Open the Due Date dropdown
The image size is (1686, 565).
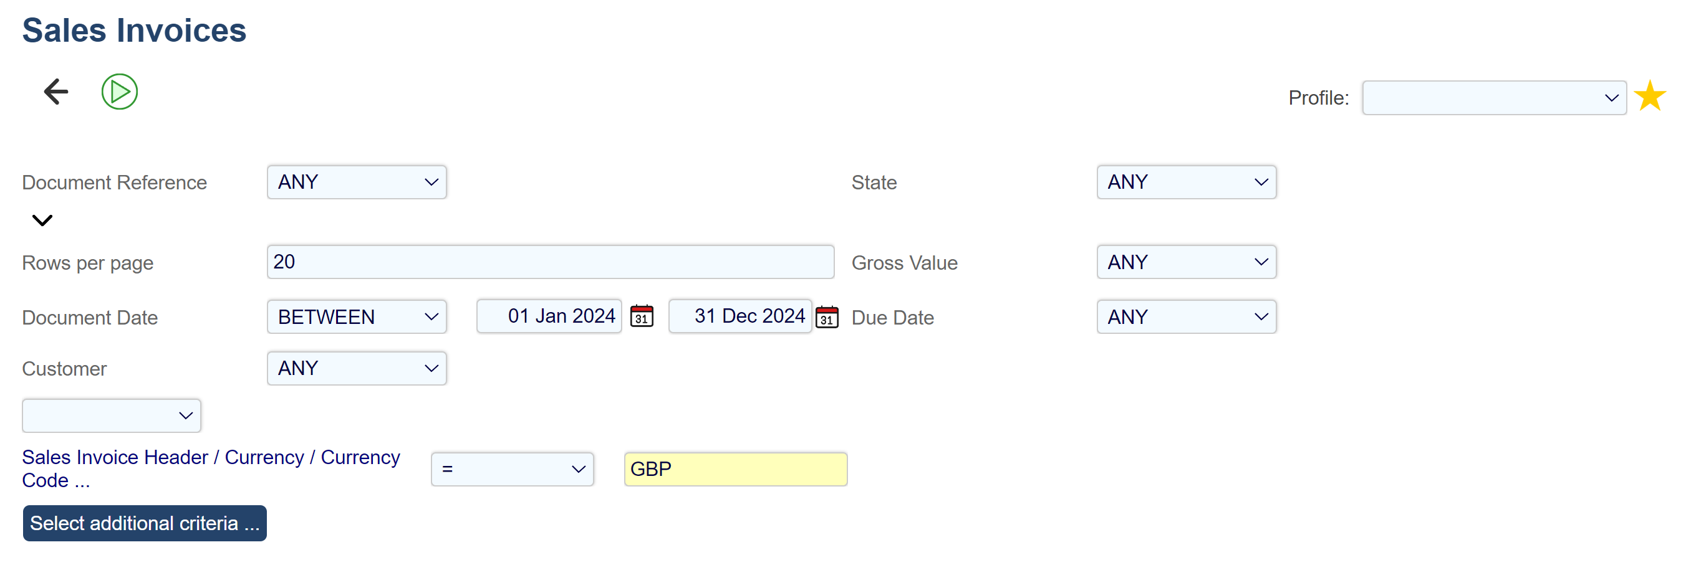click(1186, 317)
